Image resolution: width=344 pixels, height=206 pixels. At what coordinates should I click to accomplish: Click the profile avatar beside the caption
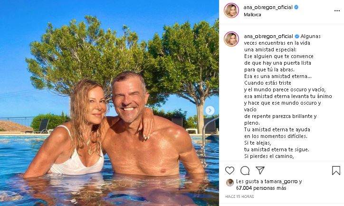coord(231,39)
